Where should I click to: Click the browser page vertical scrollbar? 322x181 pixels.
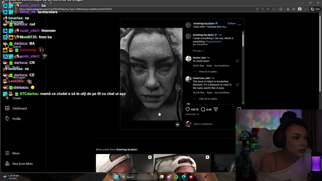click(320, 53)
